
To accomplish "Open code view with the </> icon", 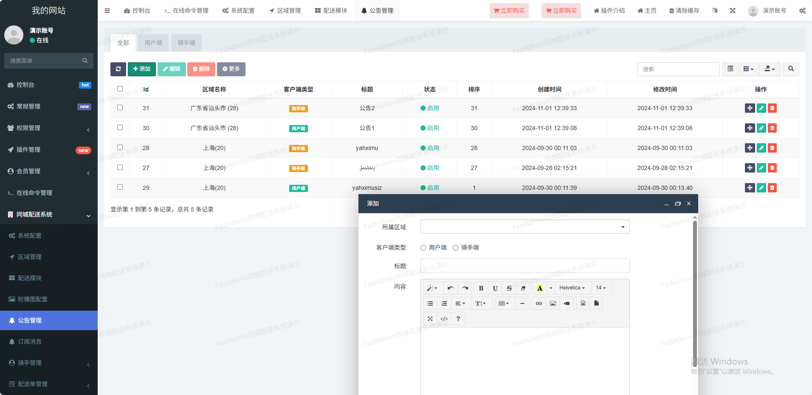I will [x=444, y=319].
